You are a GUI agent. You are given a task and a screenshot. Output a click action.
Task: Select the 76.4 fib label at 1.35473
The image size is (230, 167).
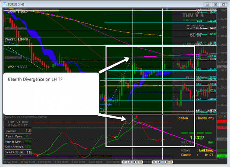206,13
